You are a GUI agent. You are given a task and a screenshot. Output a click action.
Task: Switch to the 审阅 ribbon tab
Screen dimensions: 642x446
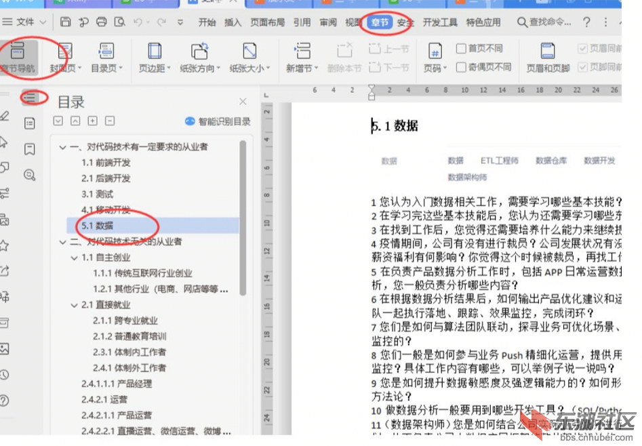point(328,22)
